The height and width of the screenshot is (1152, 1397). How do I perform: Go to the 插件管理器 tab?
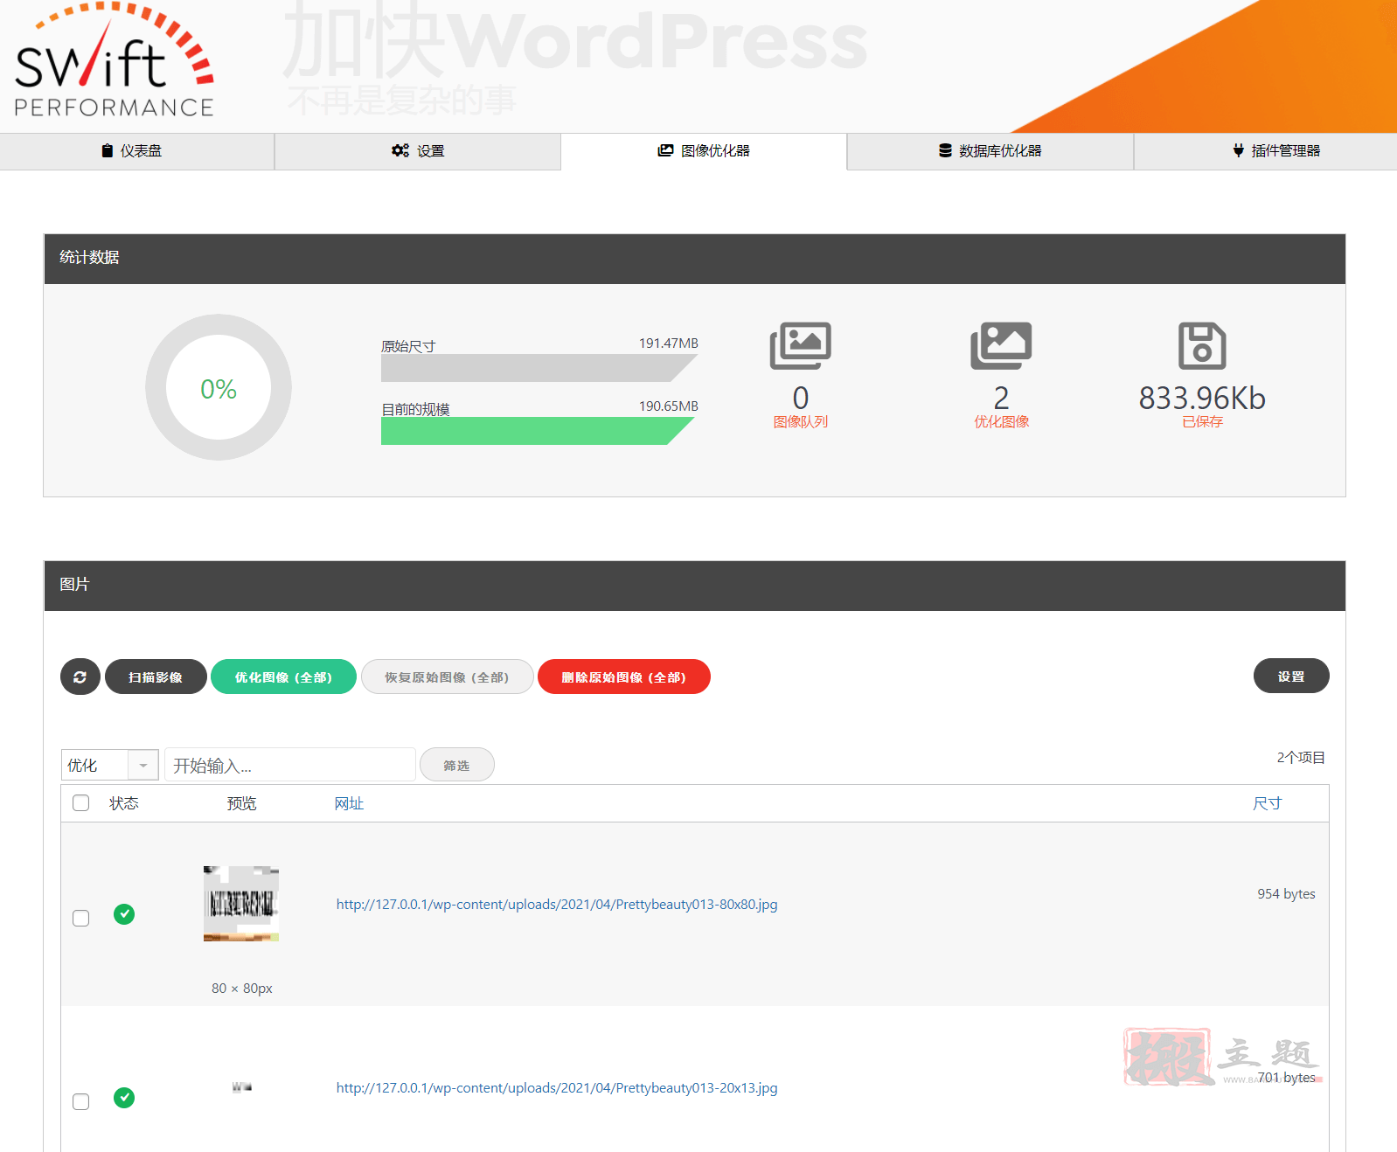pyautogui.click(x=1276, y=151)
